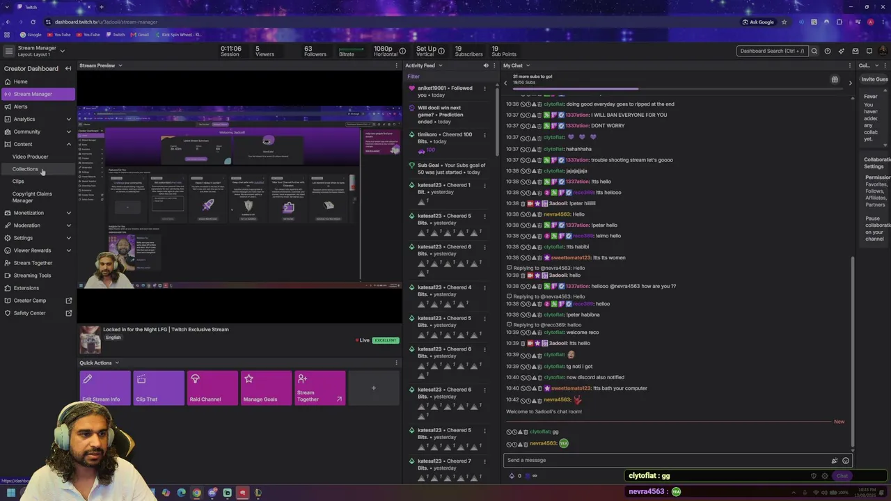Expand the Moderation section
891x501 pixels.
(38, 225)
